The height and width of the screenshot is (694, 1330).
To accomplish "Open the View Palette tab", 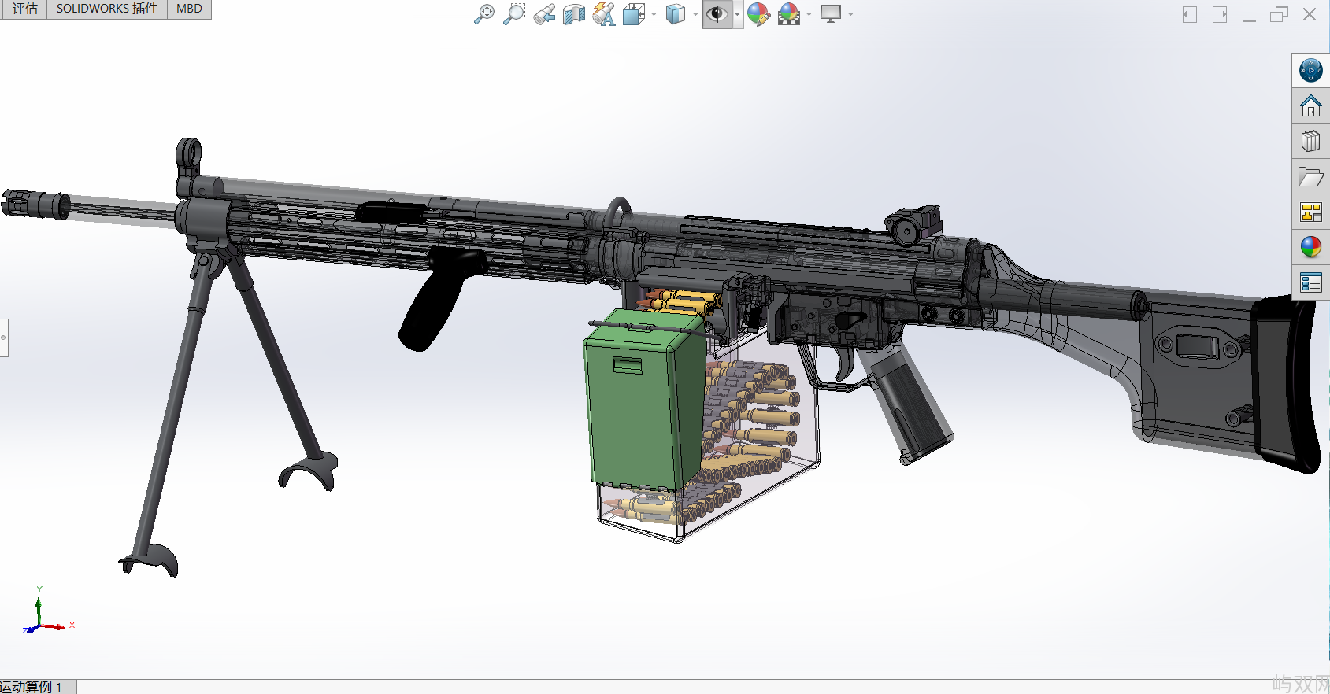I will click(1311, 212).
